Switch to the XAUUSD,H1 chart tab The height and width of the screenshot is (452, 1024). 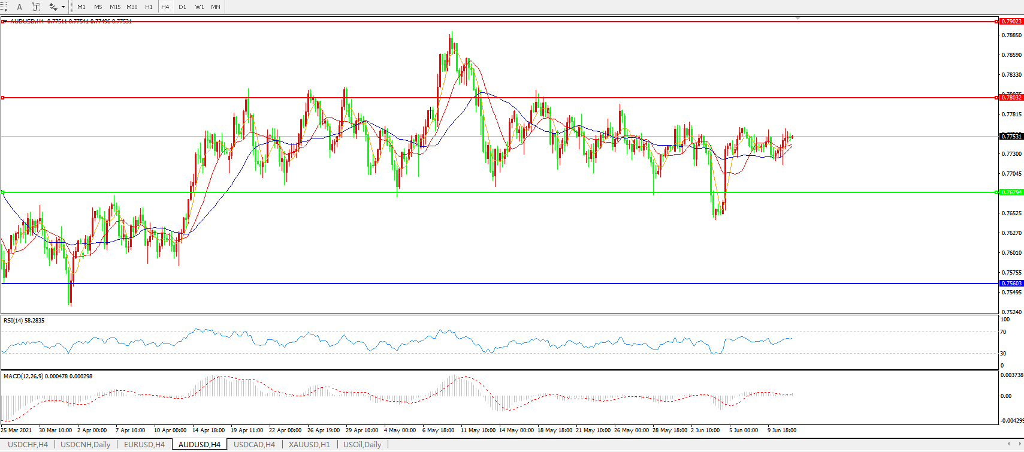pos(309,445)
